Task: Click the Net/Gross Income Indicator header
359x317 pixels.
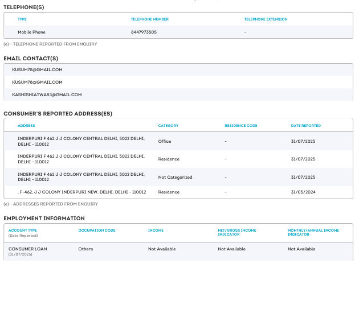Action: pyautogui.click(x=237, y=232)
